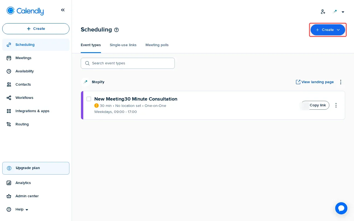
Task: Go to Availability in sidebar
Action: pos(24,71)
